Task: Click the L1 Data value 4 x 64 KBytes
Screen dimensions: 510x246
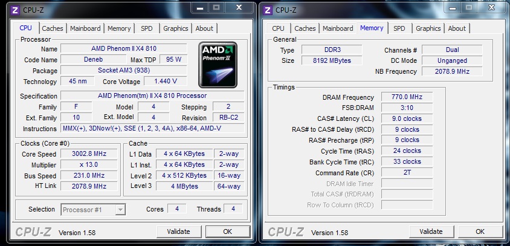Action: tap(184, 154)
